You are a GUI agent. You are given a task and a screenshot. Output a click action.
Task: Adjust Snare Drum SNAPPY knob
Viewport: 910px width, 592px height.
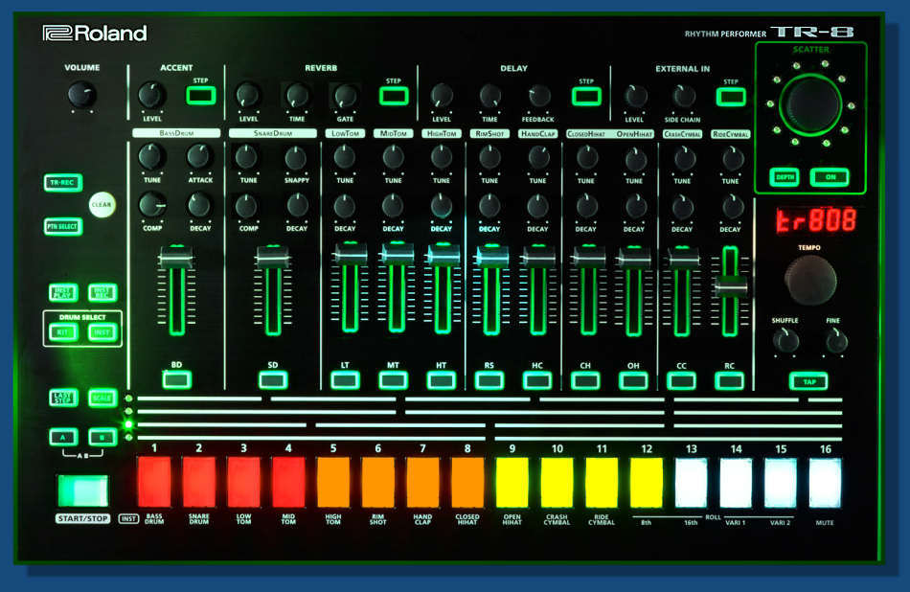coord(296,157)
